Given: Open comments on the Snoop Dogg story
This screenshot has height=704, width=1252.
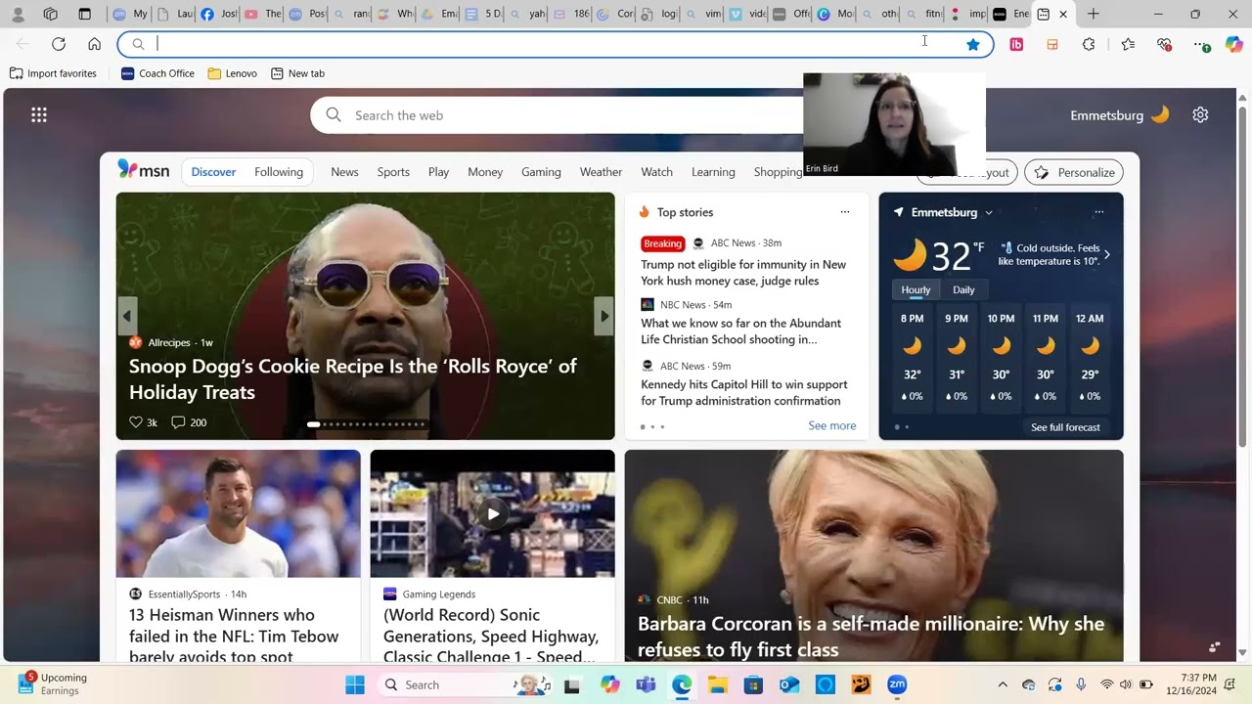Looking at the screenshot, I should coord(189,422).
